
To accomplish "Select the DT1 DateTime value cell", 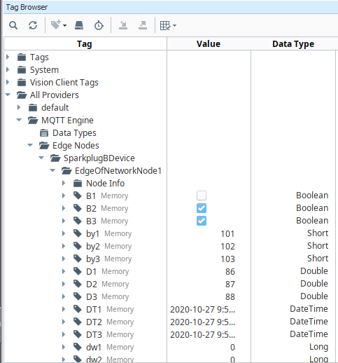I will tap(202, 309).
